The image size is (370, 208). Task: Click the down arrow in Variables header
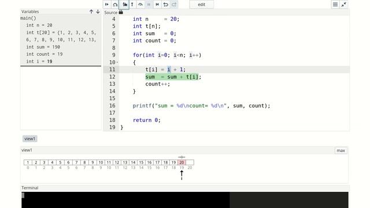coord(98,12)
